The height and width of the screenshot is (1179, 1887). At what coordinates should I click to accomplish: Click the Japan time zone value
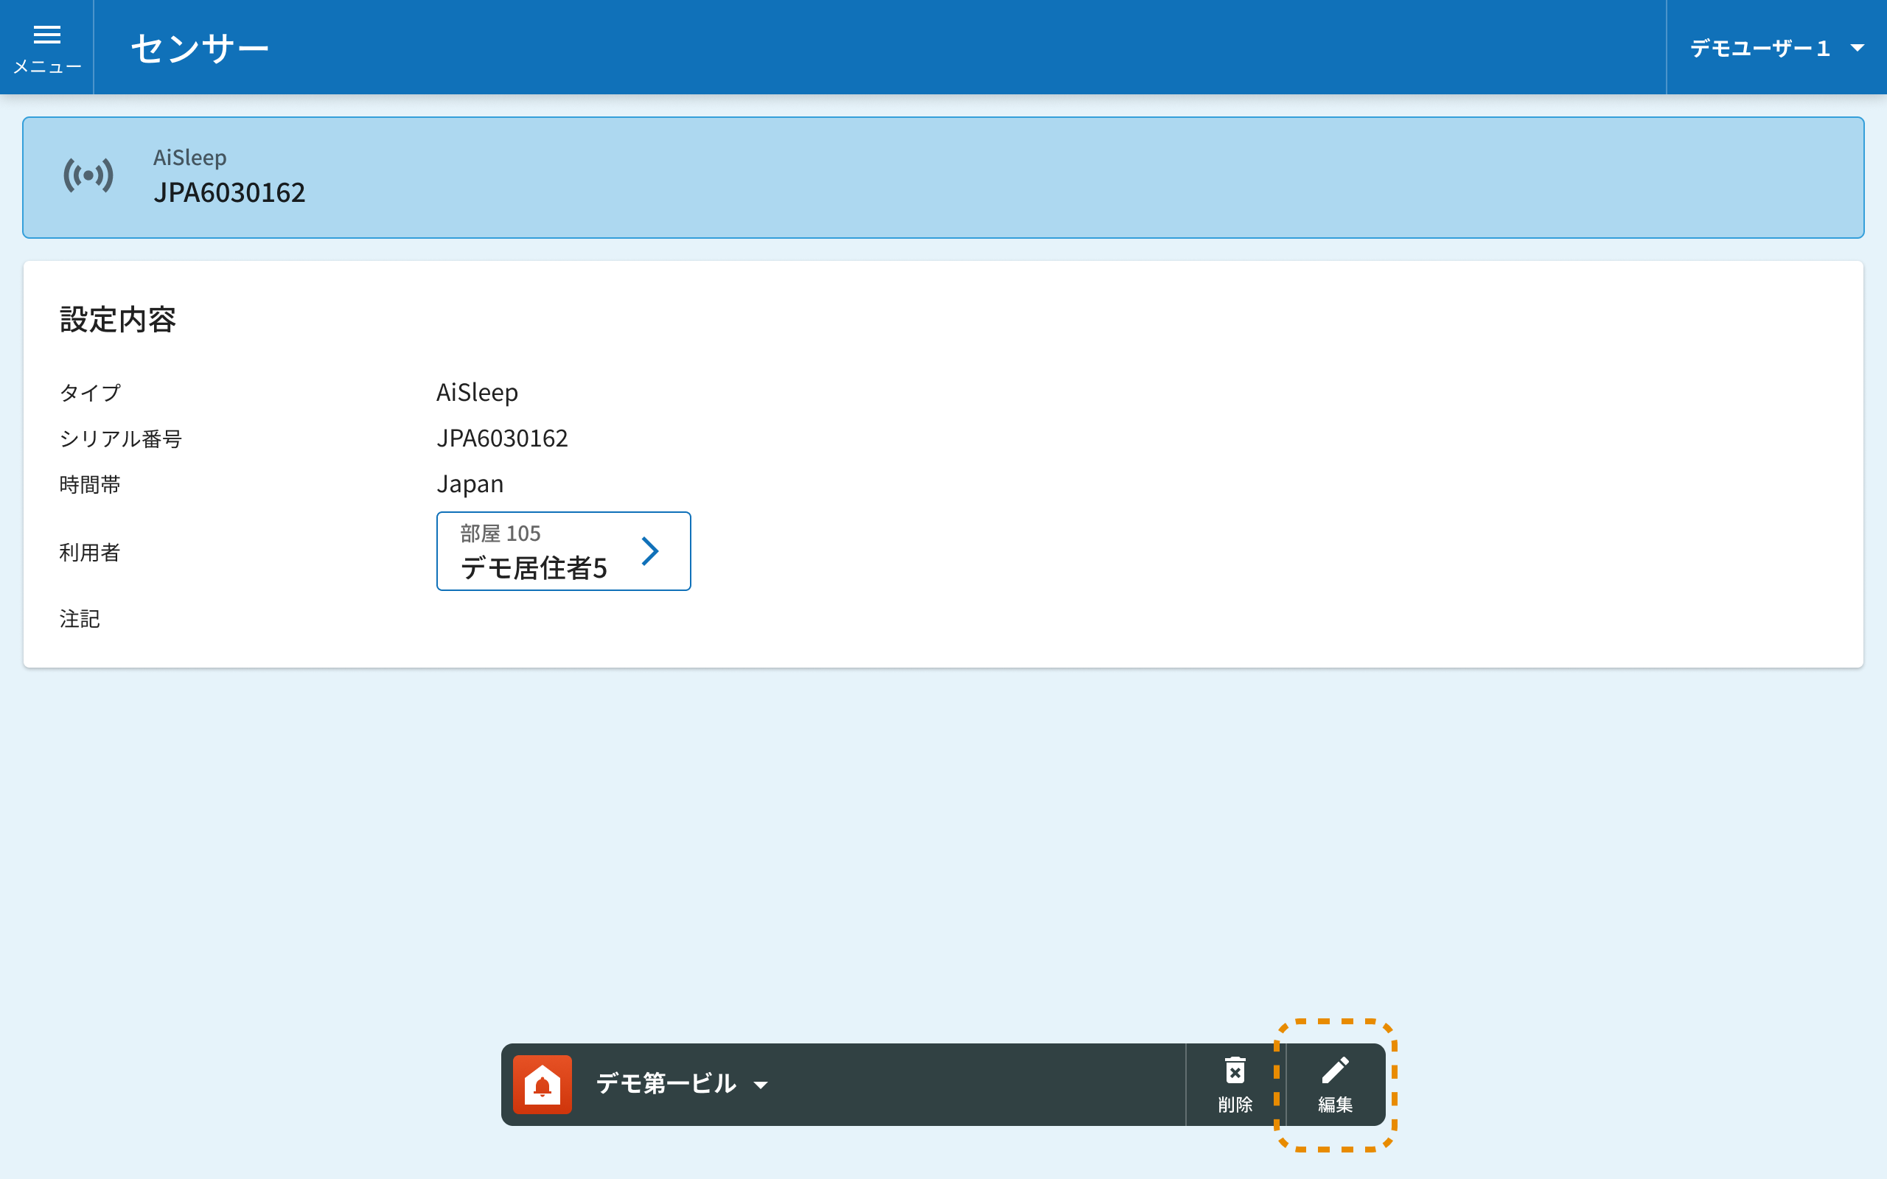(470, 484)
